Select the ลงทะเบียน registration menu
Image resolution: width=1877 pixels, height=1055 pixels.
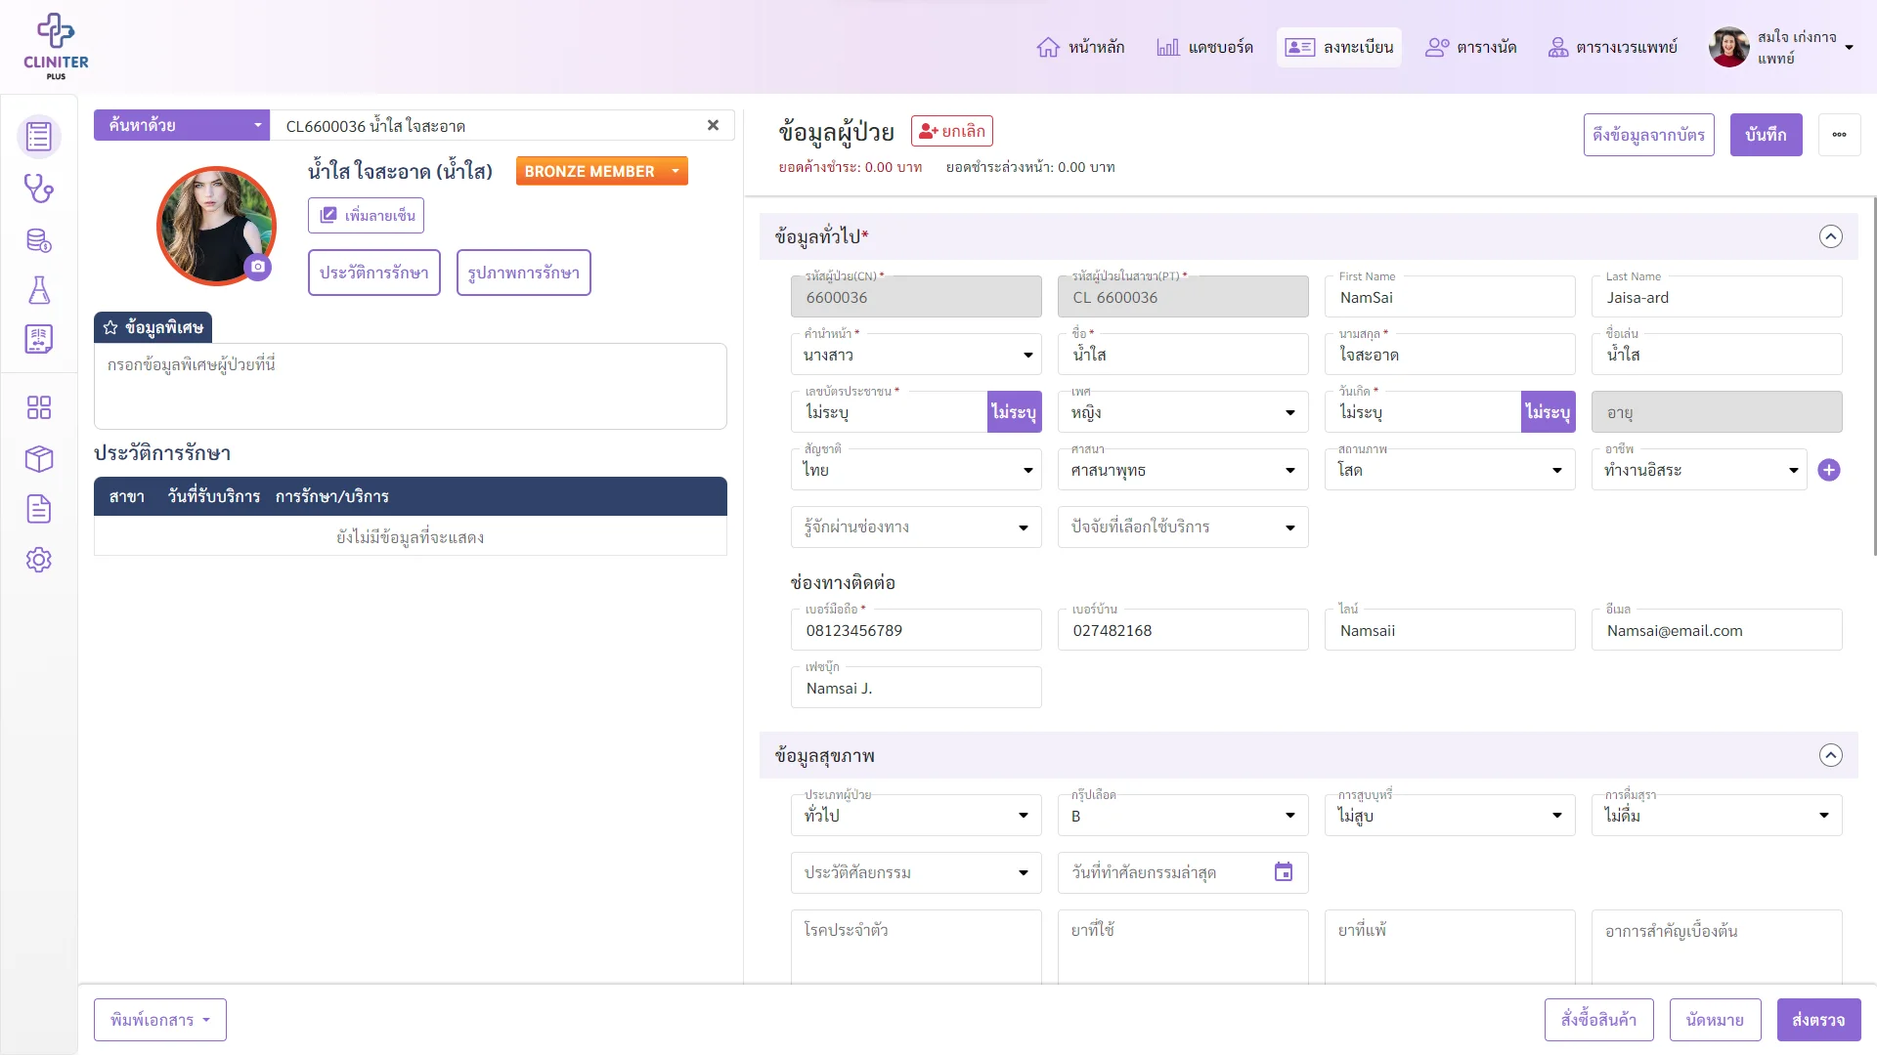tap(1338, 47)
